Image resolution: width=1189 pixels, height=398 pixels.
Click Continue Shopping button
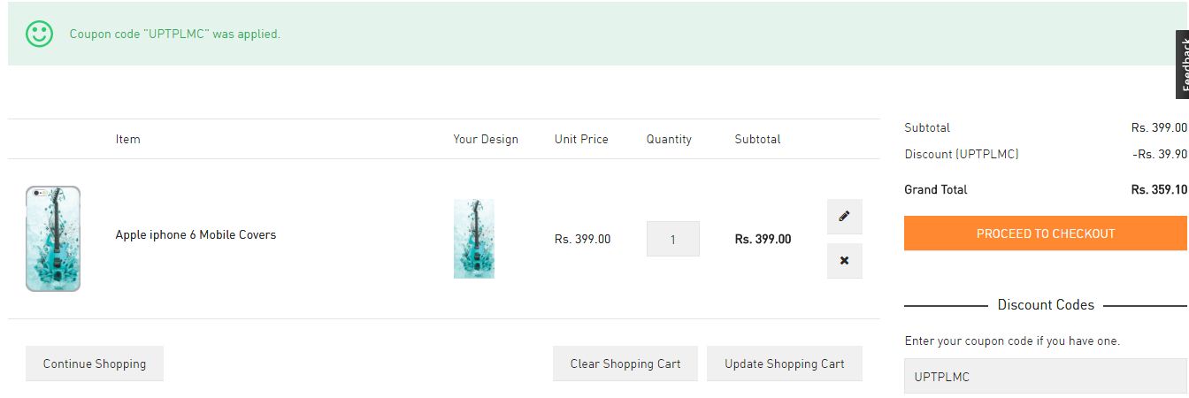coord(95,364)
